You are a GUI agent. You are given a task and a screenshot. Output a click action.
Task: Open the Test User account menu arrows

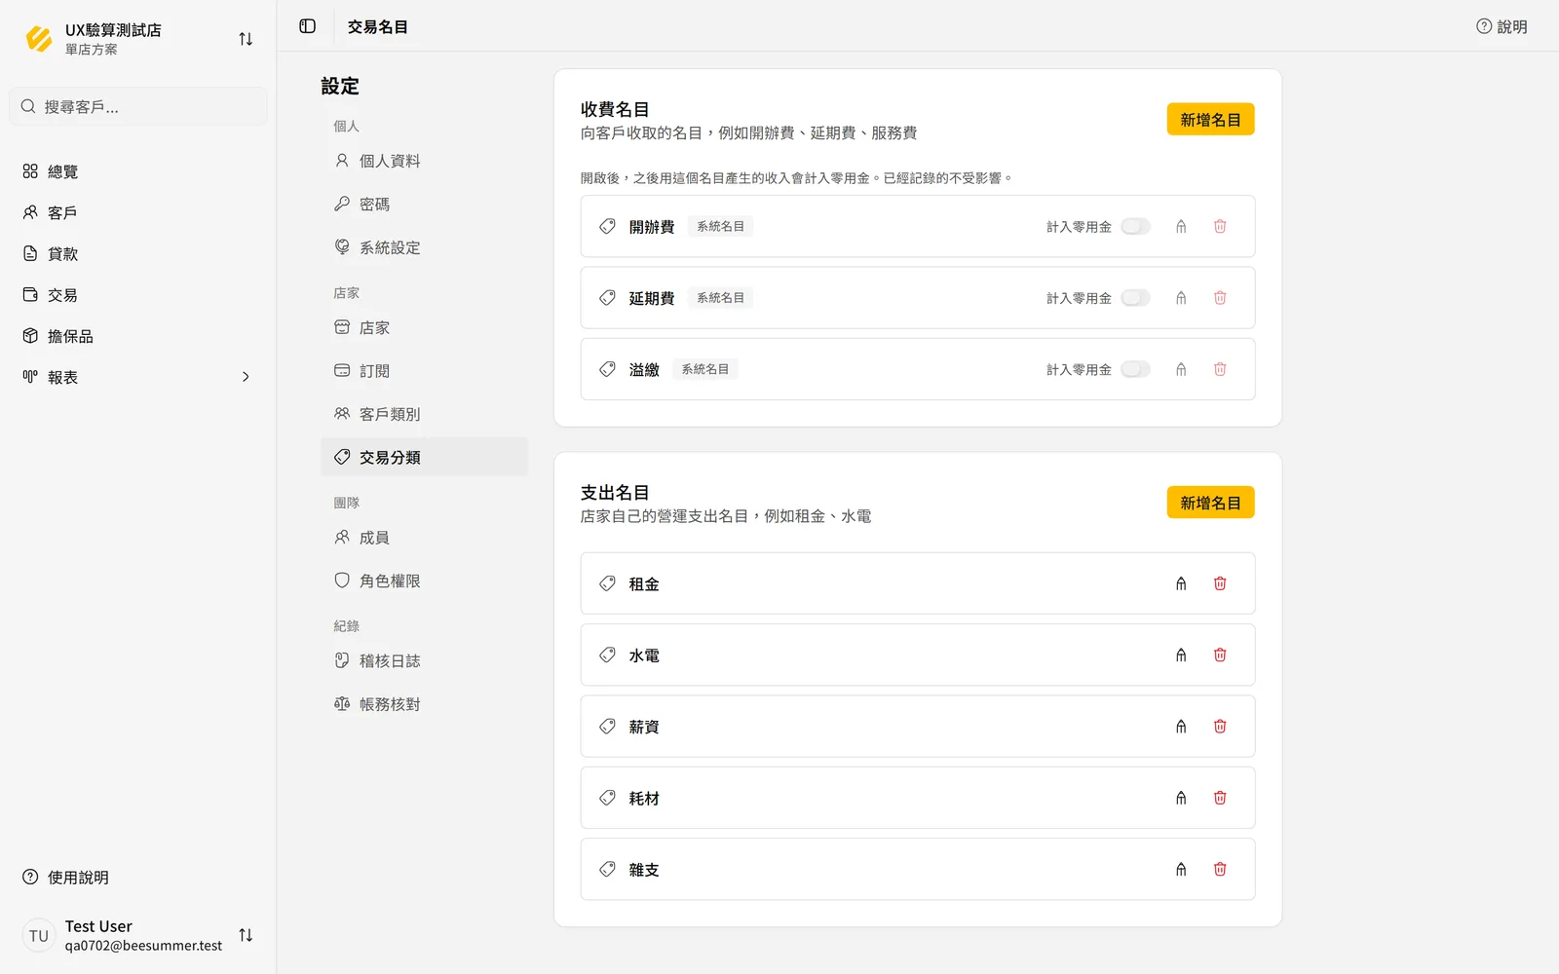246,935
